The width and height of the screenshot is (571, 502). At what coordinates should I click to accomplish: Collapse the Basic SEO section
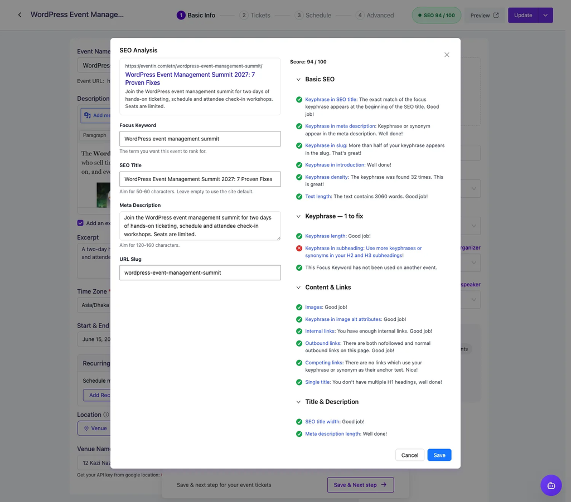tap(298, 79)
